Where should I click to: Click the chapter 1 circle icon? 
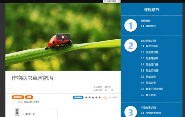[x=130, y=25]
